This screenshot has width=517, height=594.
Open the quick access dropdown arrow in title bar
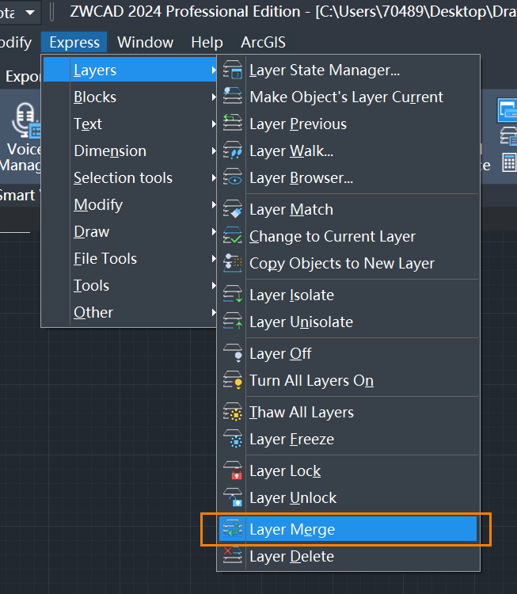coord(30,13)
